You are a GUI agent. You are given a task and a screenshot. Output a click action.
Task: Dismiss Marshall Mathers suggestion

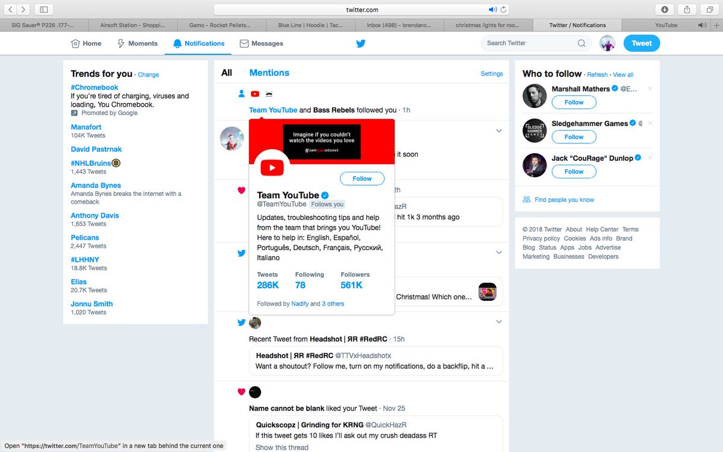click(x=650, y=89)
